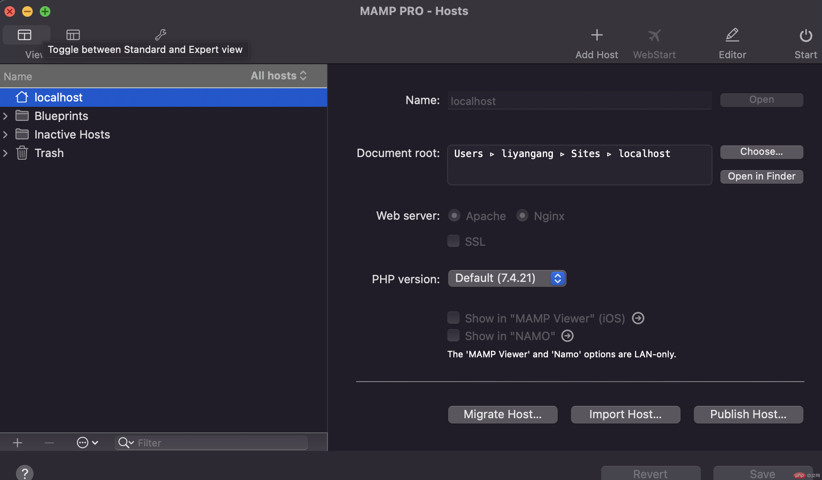Select the localhost house icon
Viewport: 822px width, 480px height.
pos(22,97)
